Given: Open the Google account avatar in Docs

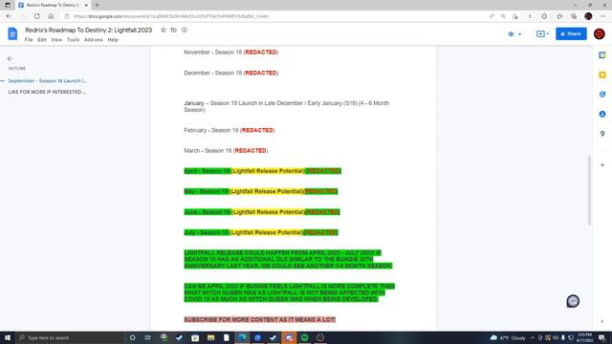Looking at the screenshot, I should [x=600, y=34].
